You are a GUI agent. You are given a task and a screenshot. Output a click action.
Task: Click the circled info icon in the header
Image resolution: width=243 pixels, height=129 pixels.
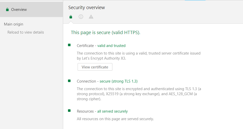tap(81, 17)
